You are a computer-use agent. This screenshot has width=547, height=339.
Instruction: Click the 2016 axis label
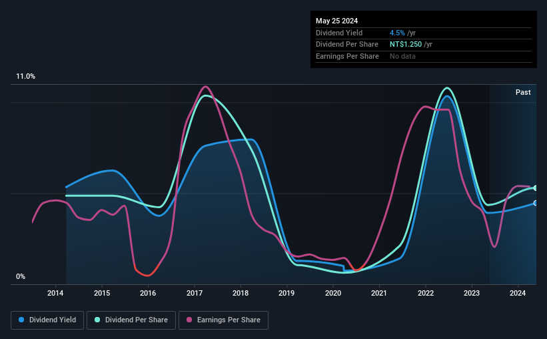click(148, 293)
